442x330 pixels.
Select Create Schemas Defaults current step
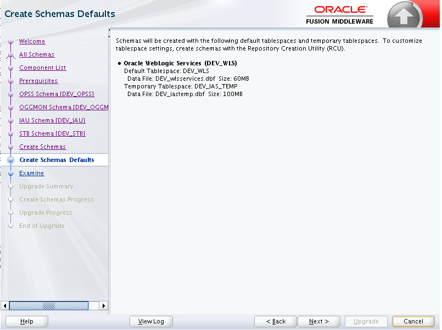pos(57,160)
